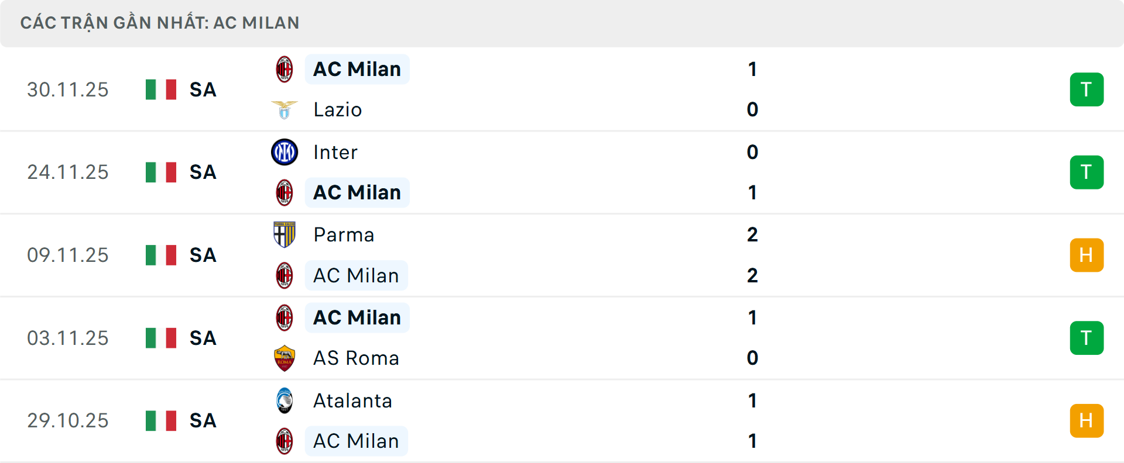Open the Parma club crest icon

coord(285,235)
